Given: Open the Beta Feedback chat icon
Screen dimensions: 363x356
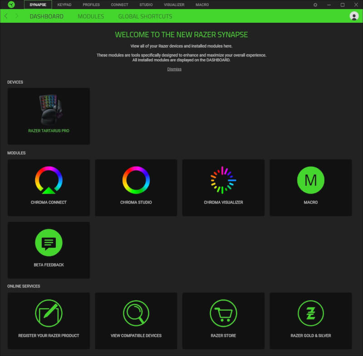Looking at the screenshot, I should point(49,242).
